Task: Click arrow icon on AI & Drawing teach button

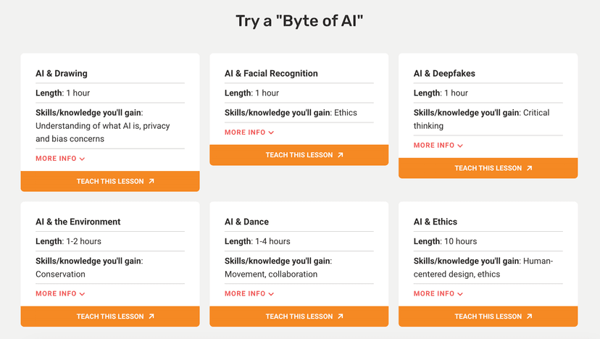Action: [x=151, y=181]
